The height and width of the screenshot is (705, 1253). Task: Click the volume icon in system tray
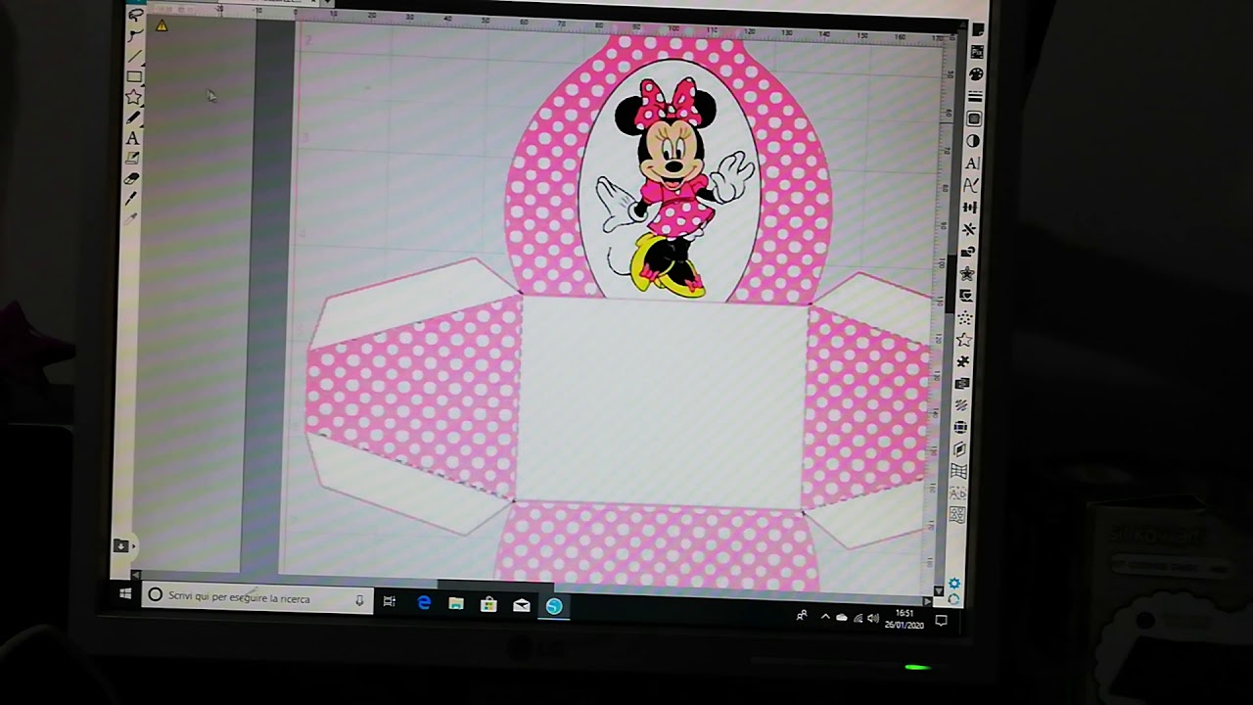[872, 618]
